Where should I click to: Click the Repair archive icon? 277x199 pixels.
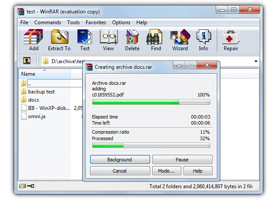231,40
